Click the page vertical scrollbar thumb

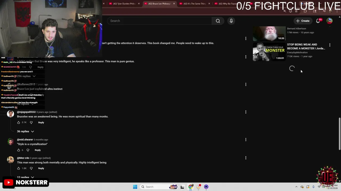(x=339, y=134)
